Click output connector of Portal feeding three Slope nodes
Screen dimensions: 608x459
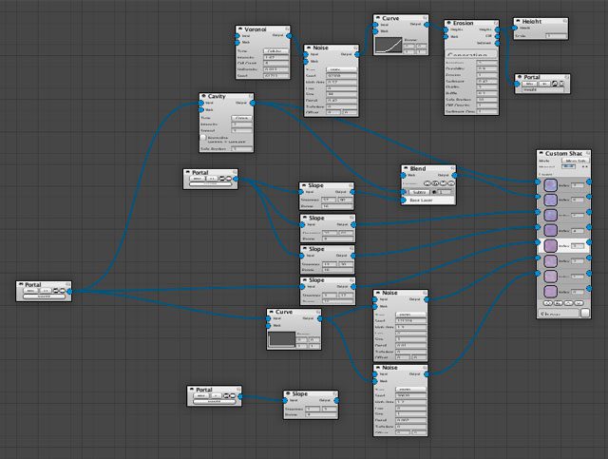pyautogui.click(x=236, y=179)
